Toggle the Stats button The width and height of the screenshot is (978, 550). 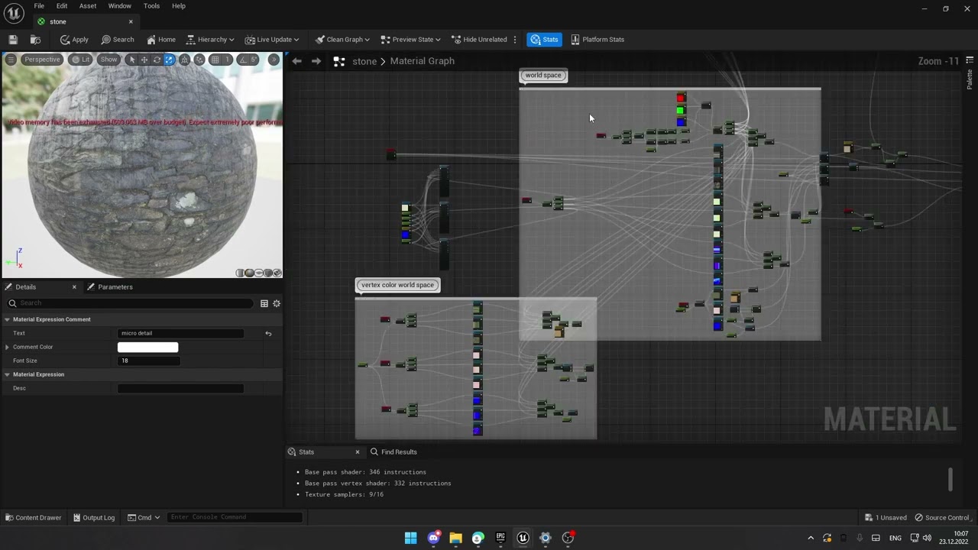point(545,40)
